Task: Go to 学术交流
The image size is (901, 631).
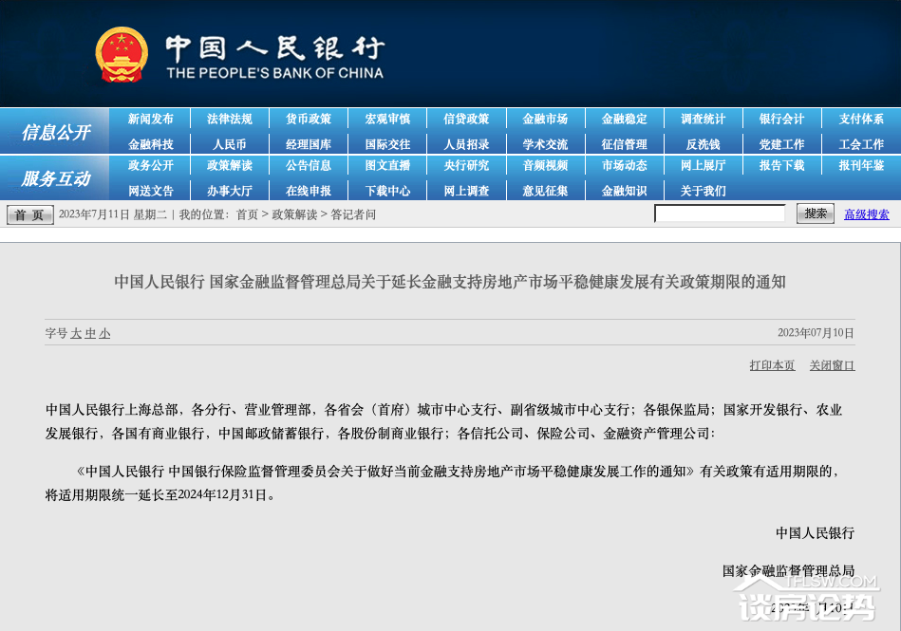Action: (x=545, y=144)
